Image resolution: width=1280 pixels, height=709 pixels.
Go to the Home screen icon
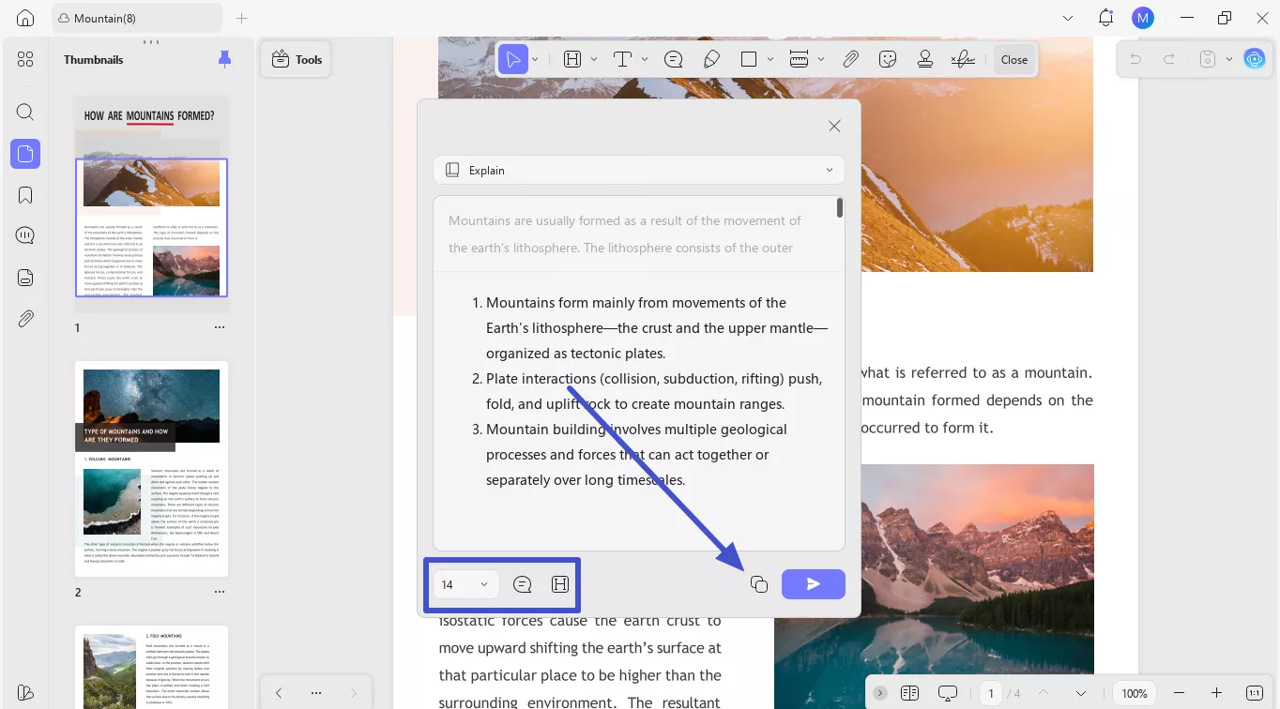coord(25,18)
